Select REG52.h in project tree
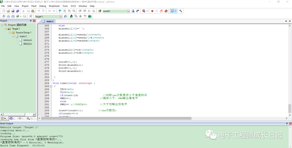This screenshot has width=292, height=148. 27,44
